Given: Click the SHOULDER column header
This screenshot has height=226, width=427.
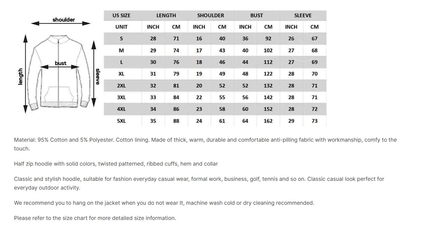Looking at the screenshot, I should click(x=210, y=16).
